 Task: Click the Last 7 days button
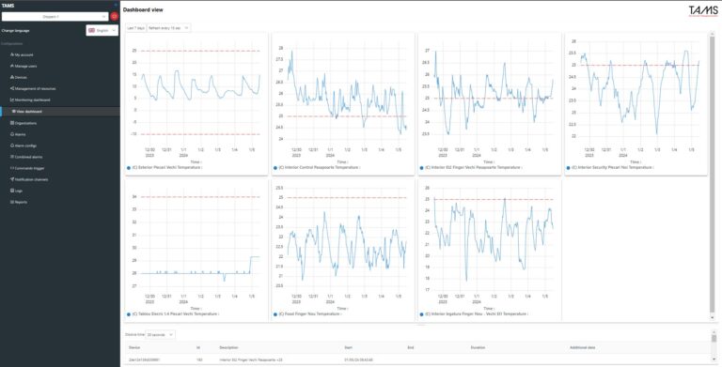click(135, 28)
